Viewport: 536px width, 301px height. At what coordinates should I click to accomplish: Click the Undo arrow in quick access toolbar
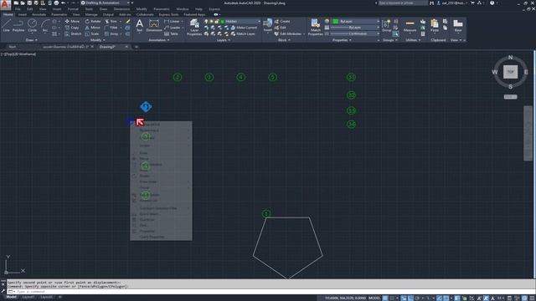(x=63, y=3)
